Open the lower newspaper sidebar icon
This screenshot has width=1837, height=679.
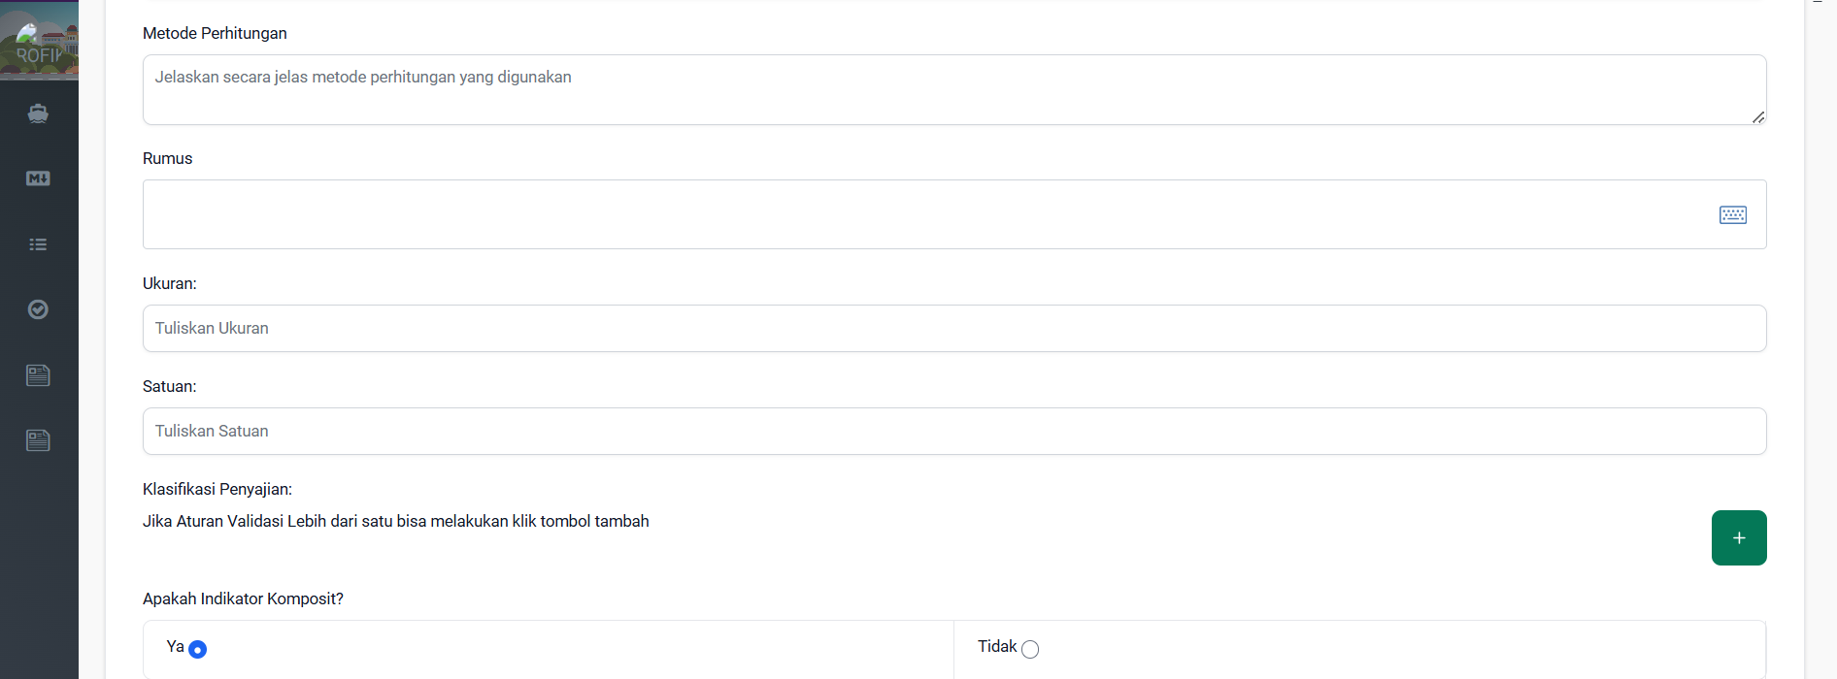click(38, 440)
